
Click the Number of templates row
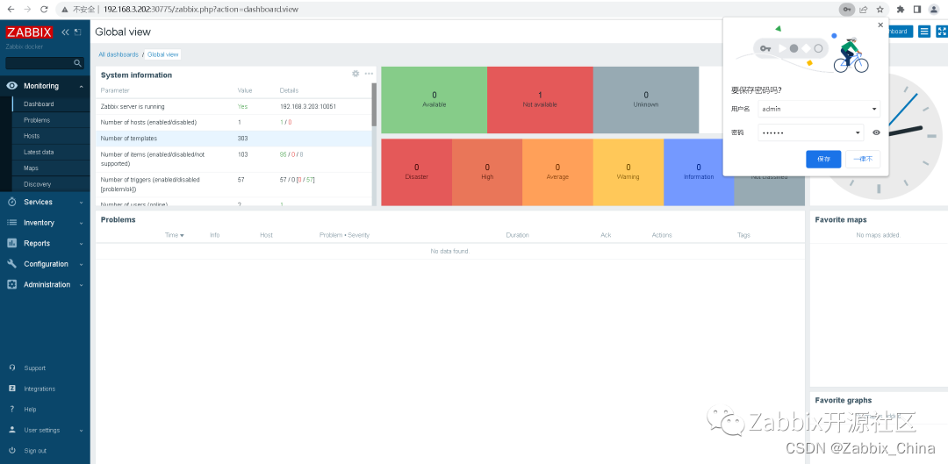pyautogui.click(x=233, y=139)
